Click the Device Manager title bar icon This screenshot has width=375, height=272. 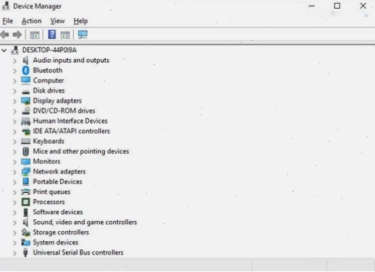(6, 6)
